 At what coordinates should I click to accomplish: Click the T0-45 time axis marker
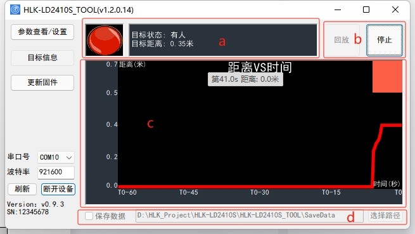pyautogui.click(x=188, y=192)
